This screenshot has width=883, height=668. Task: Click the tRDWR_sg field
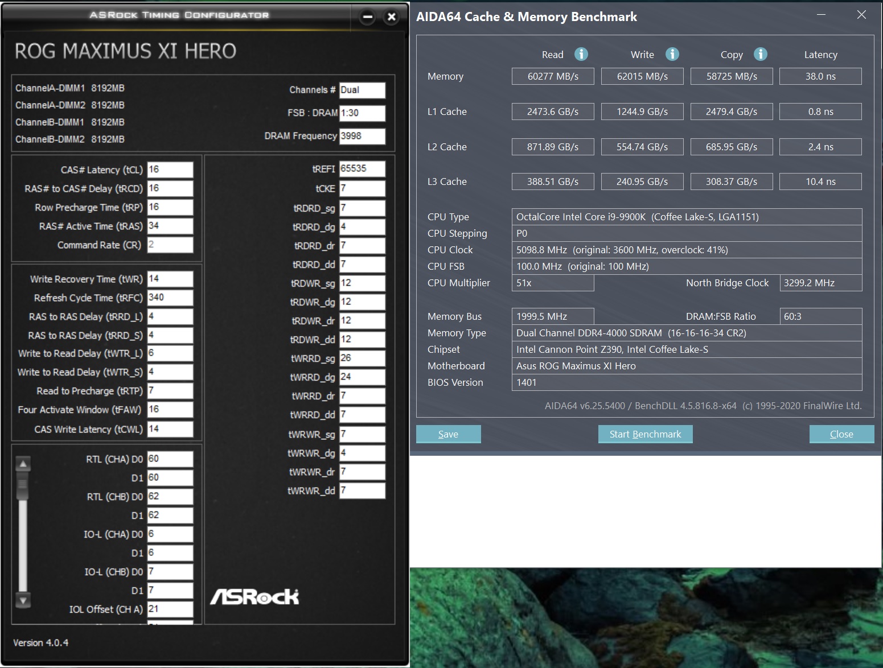tap(362, 283)
